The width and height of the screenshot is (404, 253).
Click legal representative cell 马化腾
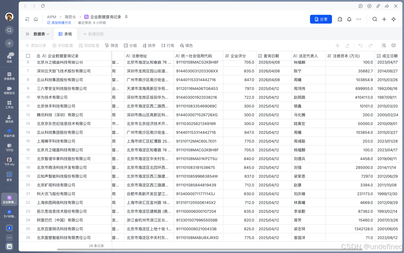[308, 115]
